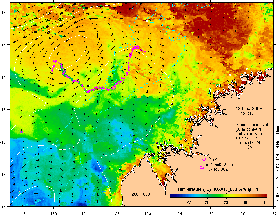Click the latitude label -15
This screenshot has width=280, height=216.
tap(3, 109)
